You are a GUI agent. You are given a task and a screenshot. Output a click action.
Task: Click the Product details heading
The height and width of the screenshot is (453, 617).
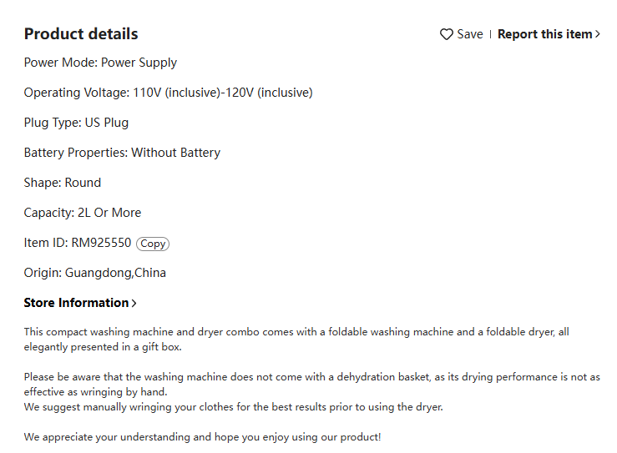point(81,34)
